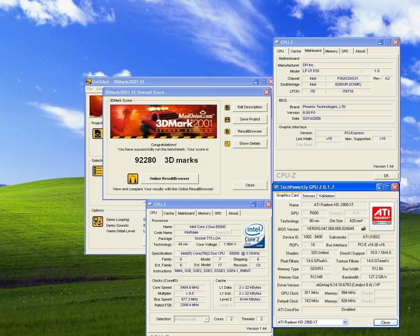Select the Graphics Card tab in GPU-Z

(x=288, y=195)
